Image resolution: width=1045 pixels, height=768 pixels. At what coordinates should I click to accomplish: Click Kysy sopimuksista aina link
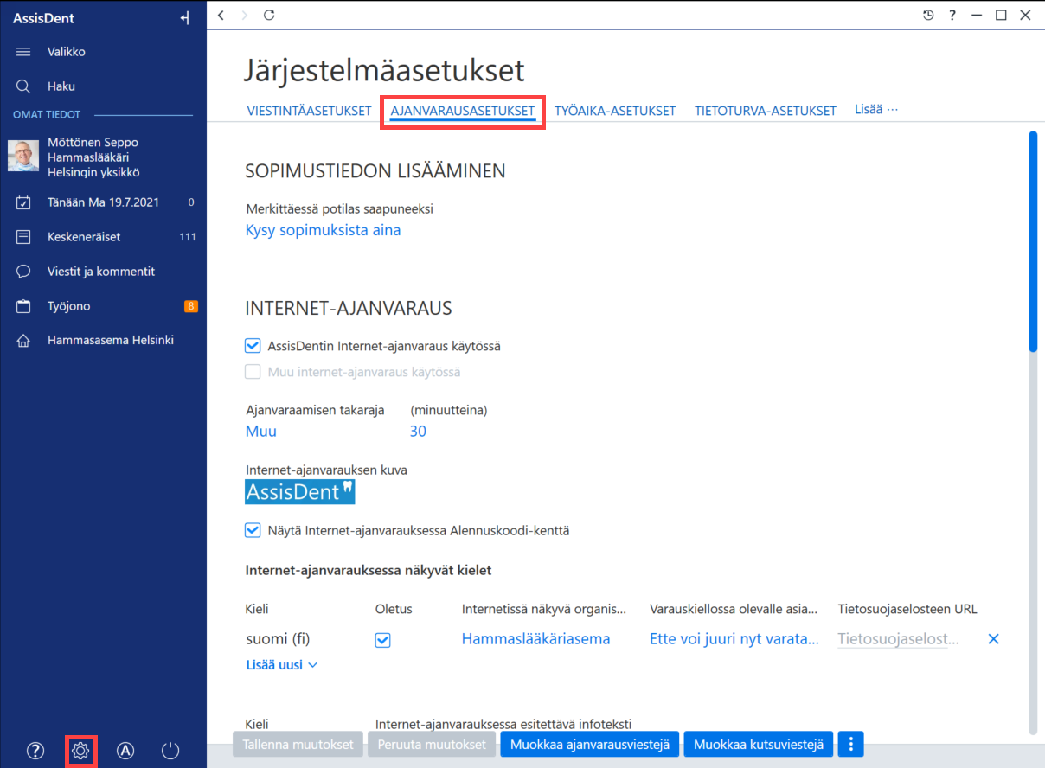323,230
